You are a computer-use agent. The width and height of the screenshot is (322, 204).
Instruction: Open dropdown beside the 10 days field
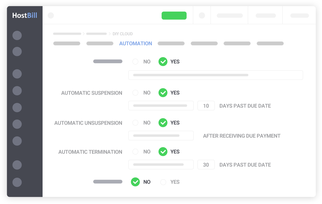[161, 106]
